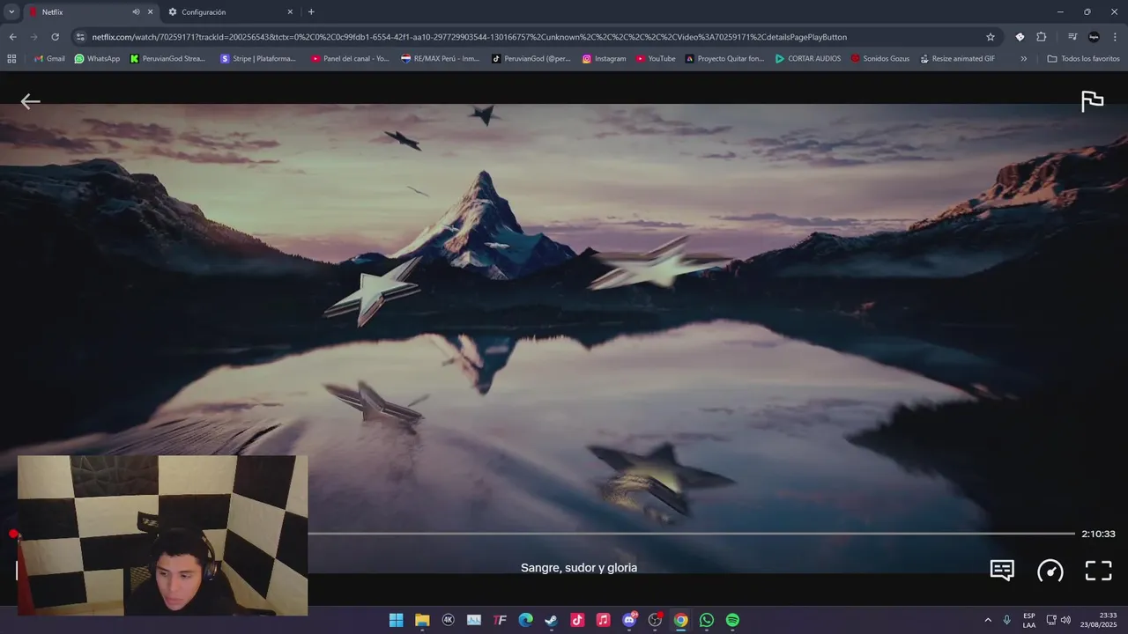Open WhatsApp from taskbar

[706, 620]
